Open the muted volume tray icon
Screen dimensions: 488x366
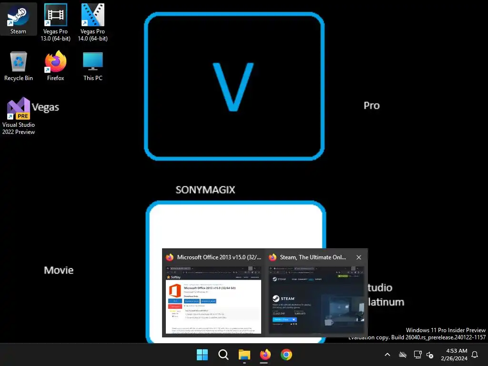tap(430, 355)
